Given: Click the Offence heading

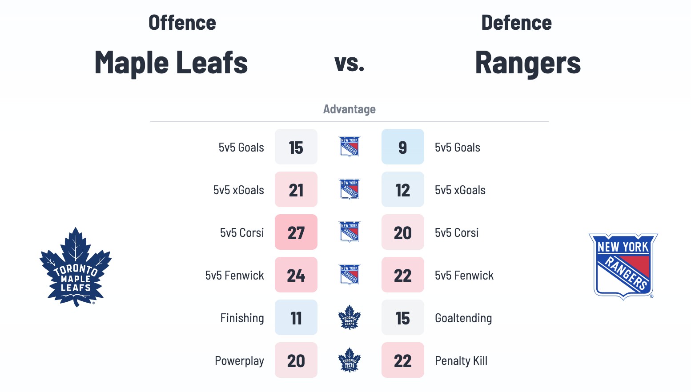Looking at the screenshot, I should click(182, 23).
